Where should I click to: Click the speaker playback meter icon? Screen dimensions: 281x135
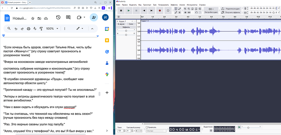(245, 12)
